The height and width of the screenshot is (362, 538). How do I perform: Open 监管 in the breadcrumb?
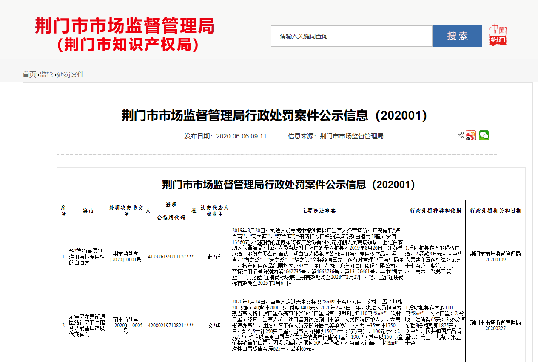(46, 74)
